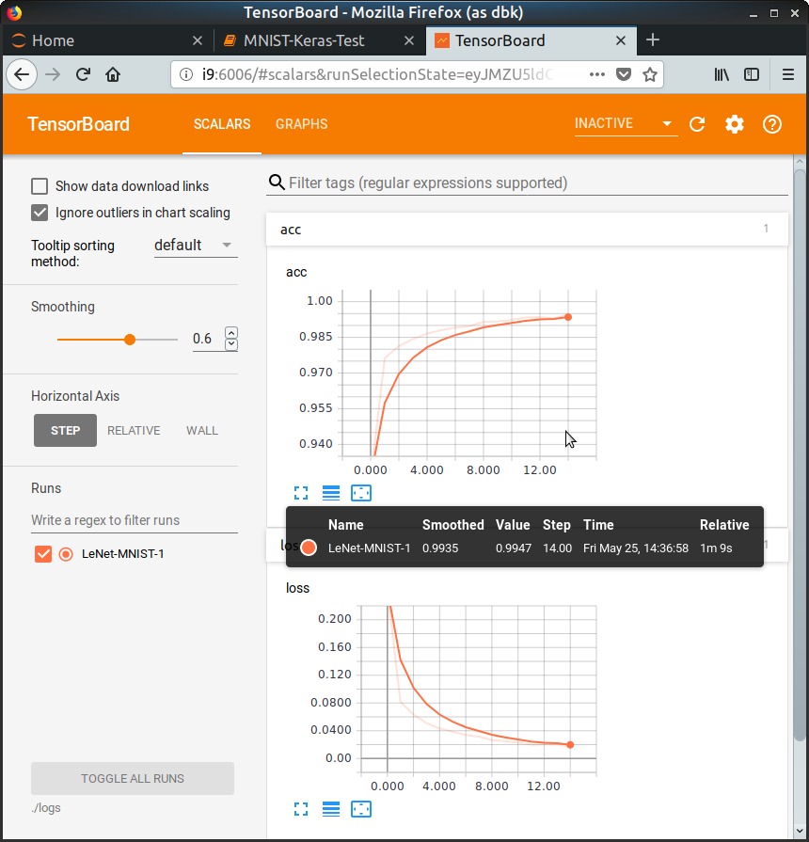Toggle y-axis log scale on acc chart
The height and width of the screenshot is (842, 809).
pyautogui.click(x=331, y=493)
